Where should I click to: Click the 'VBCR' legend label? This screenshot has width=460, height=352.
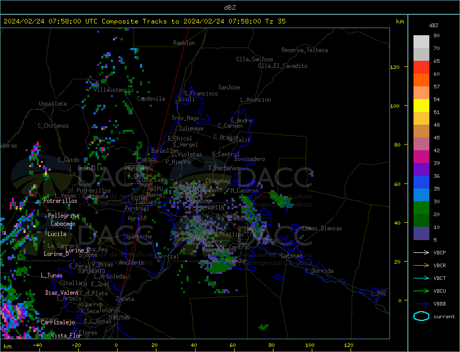440,266
